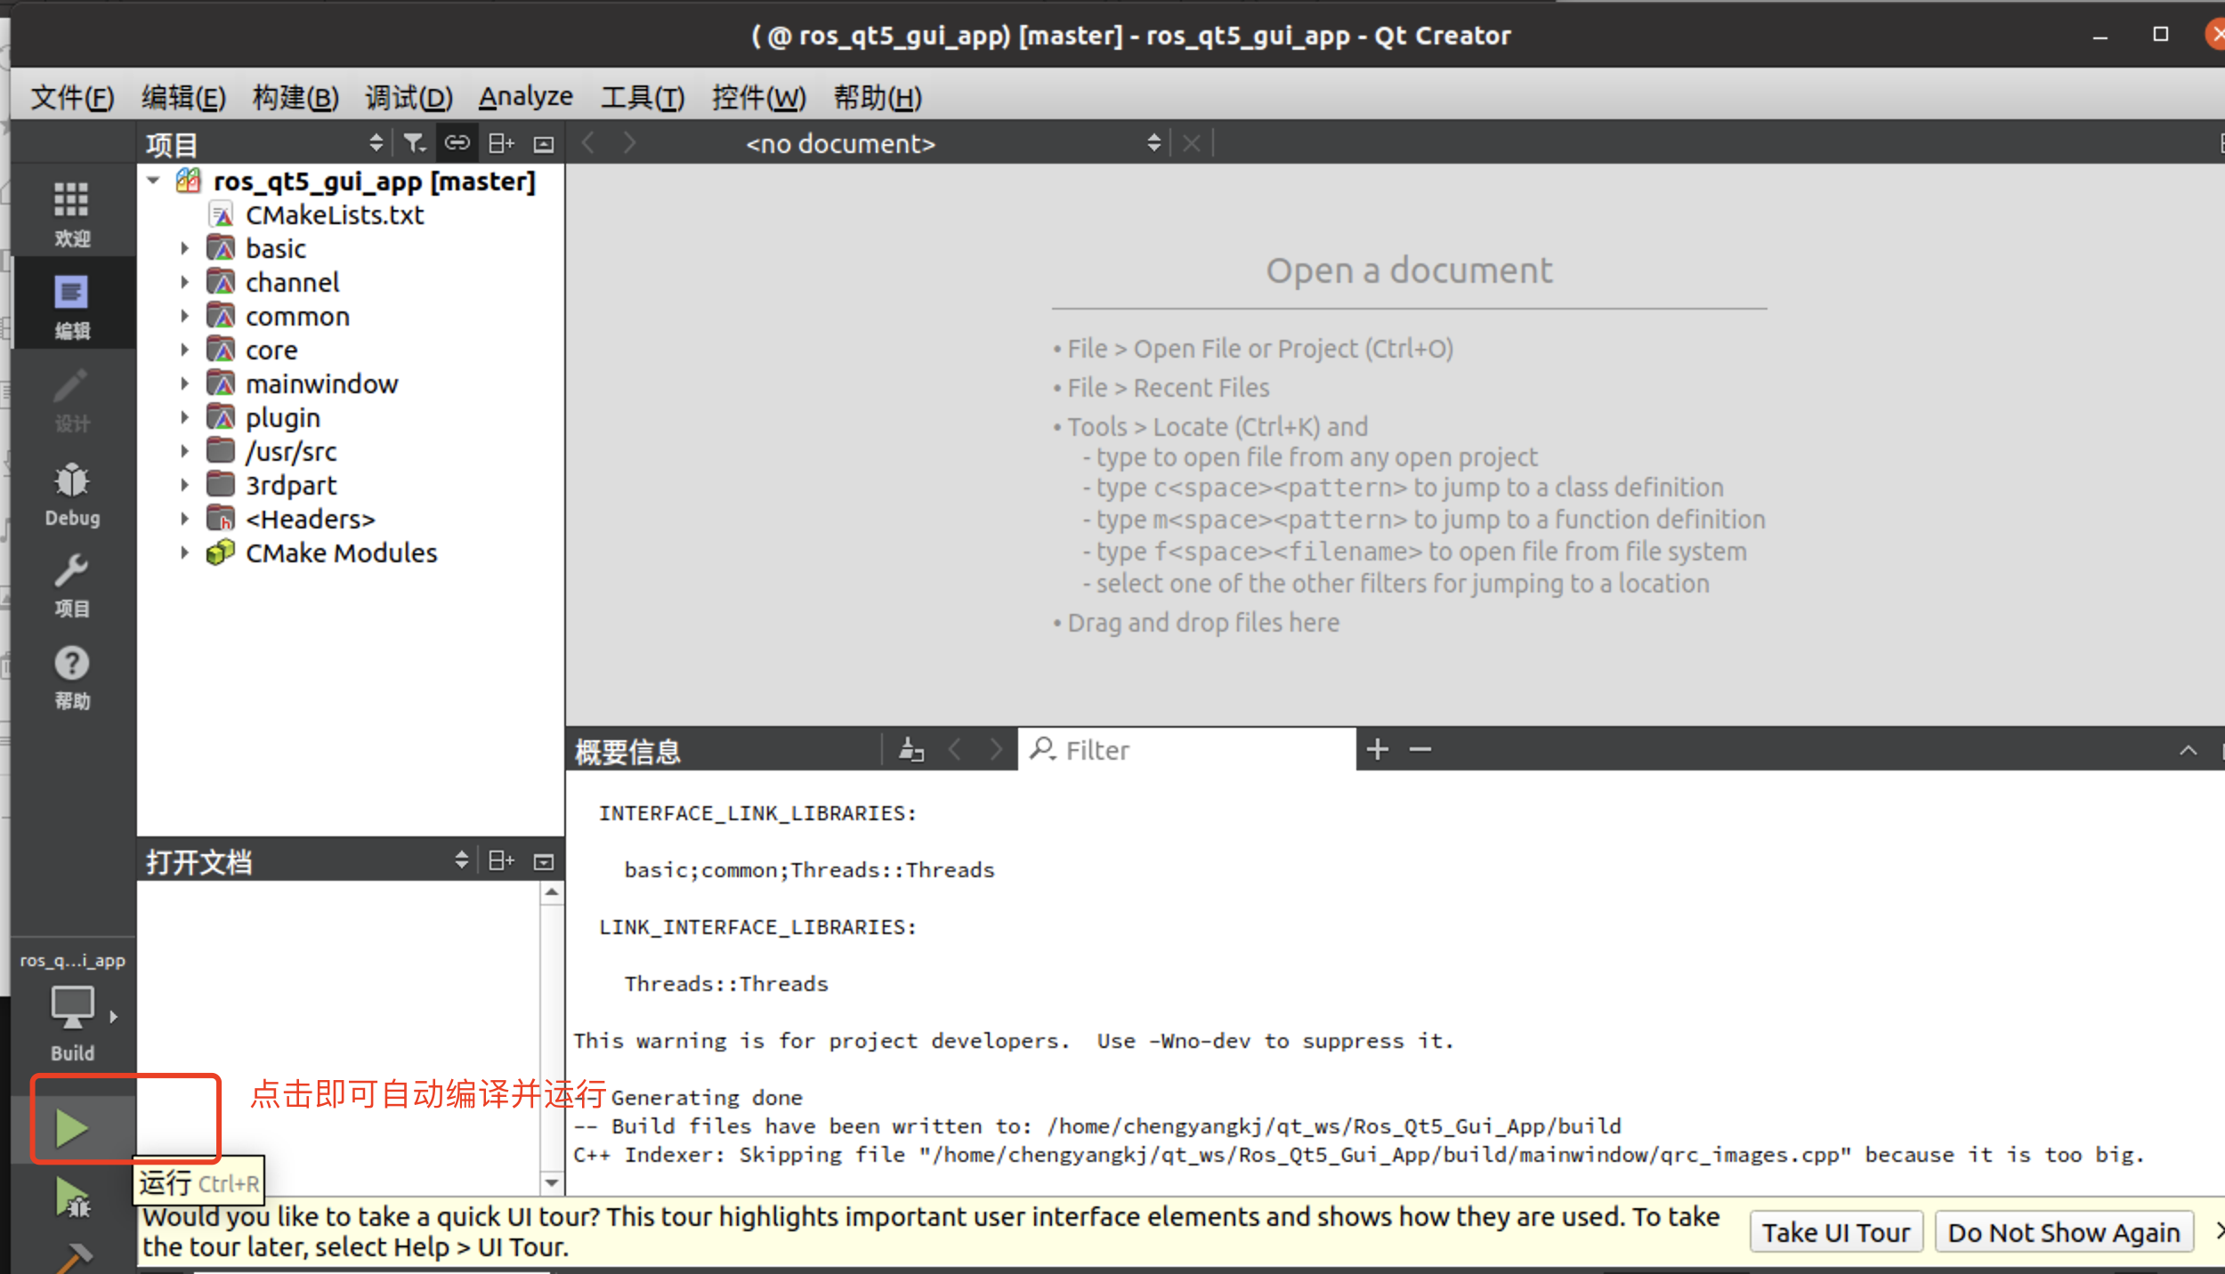The width and height of the screenshot is (2225, 1274).
Task: Expand the CMake Modules node
Action: coord(184,553)
